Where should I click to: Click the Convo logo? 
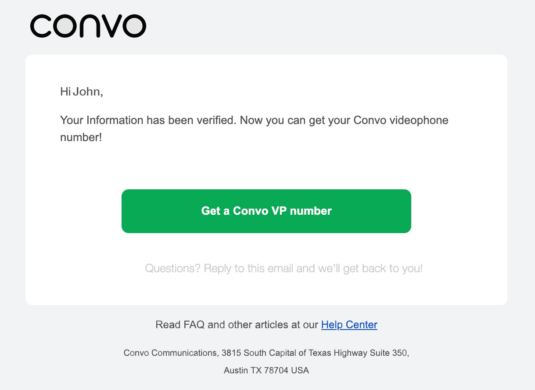tap(88, 26)
